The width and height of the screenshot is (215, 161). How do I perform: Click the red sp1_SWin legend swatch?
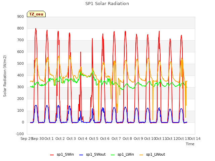(x=52, y=155)
